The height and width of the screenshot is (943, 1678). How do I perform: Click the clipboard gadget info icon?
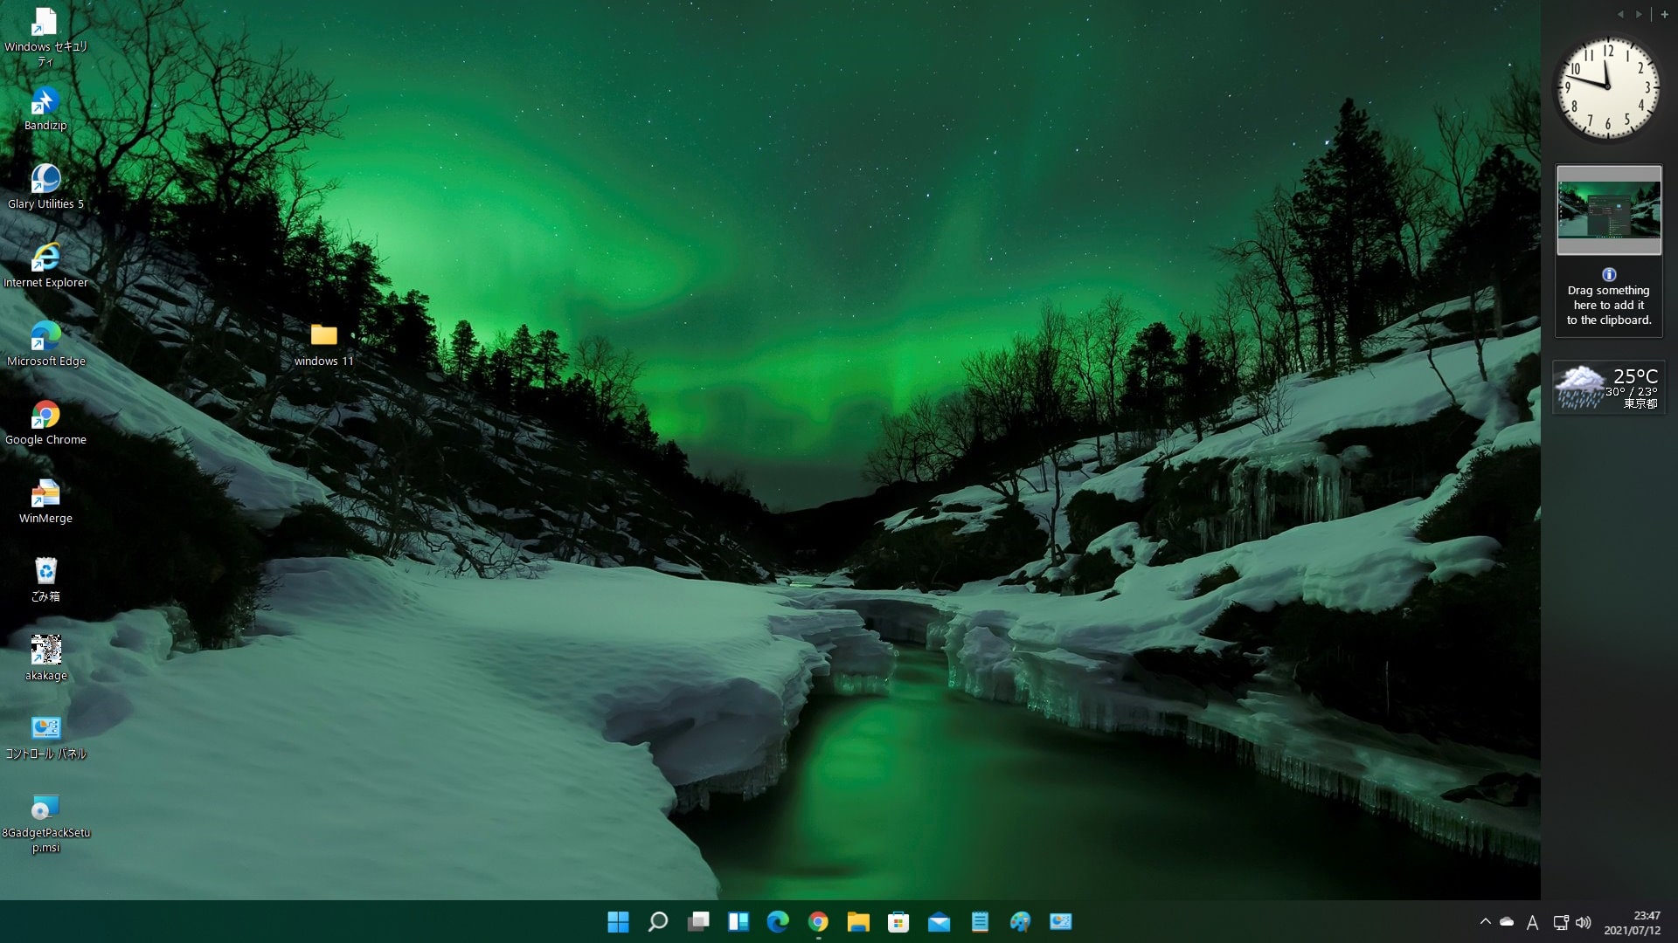(1609, 274)
